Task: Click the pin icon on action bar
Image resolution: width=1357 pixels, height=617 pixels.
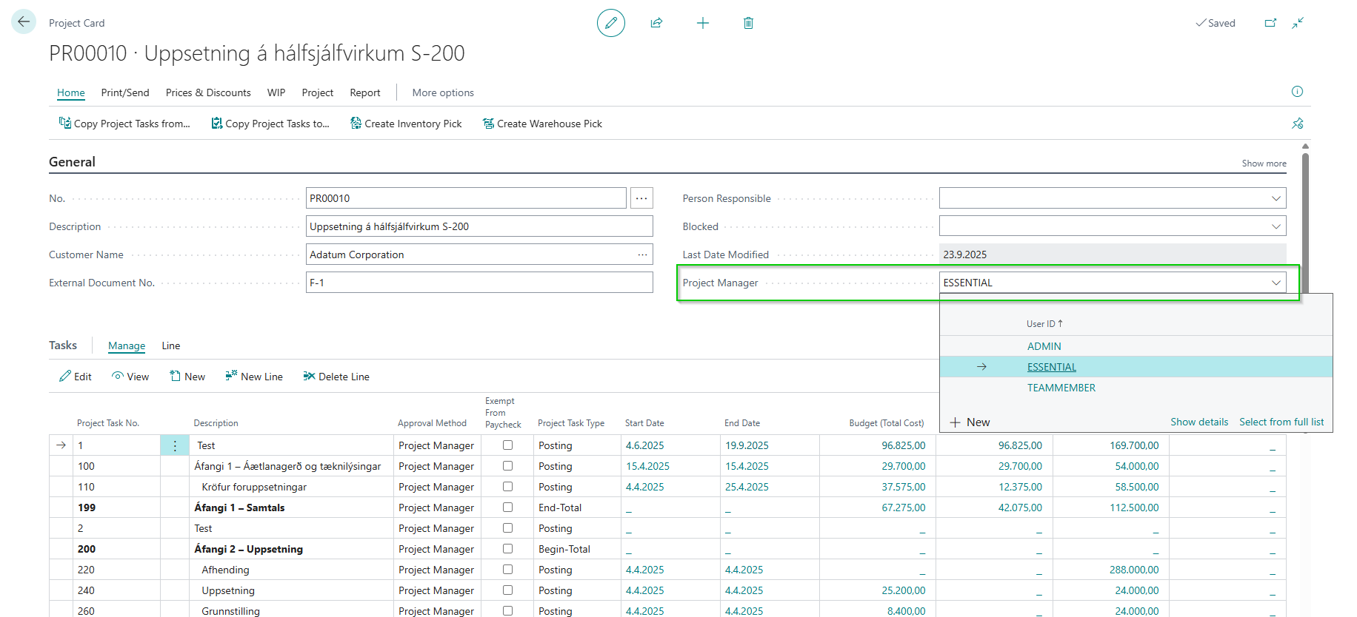Action: pos(1297,124)
